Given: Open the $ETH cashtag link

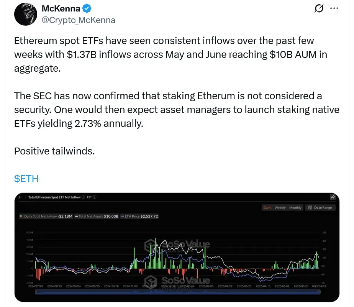Looking at the screenshot, I should (x=26, y=179).
